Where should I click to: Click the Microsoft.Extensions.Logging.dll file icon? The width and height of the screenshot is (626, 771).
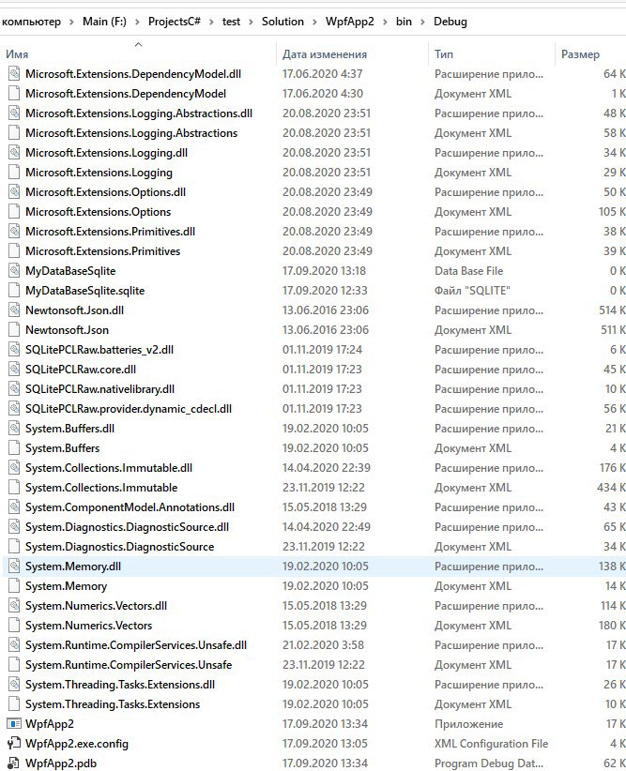pos(14,153)
